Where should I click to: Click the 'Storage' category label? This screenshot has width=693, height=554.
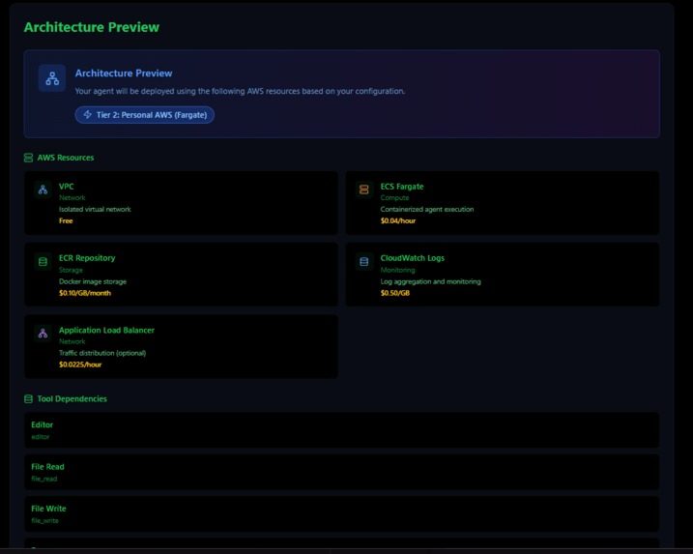(71, 270)
